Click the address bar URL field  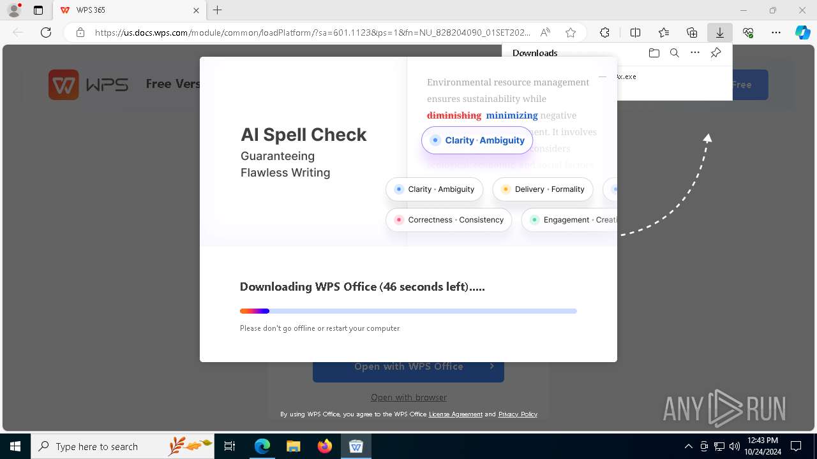point(313,33)
